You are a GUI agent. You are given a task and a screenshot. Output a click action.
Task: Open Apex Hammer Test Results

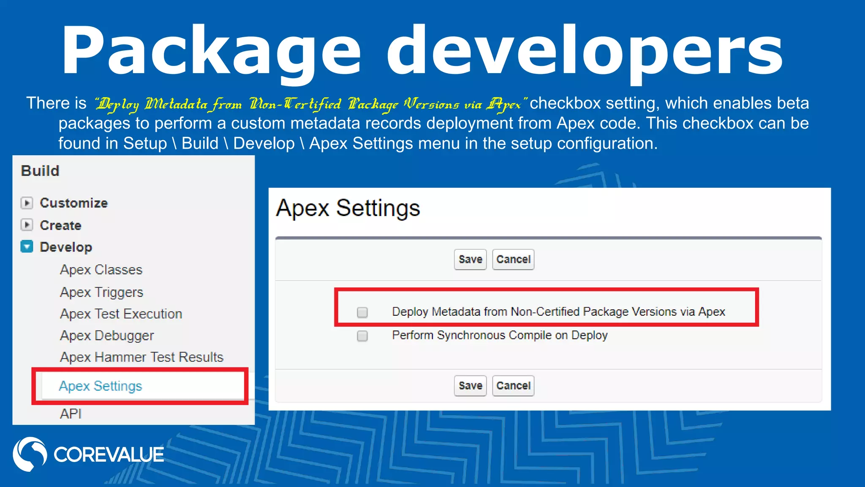click(x=141, y=357)
